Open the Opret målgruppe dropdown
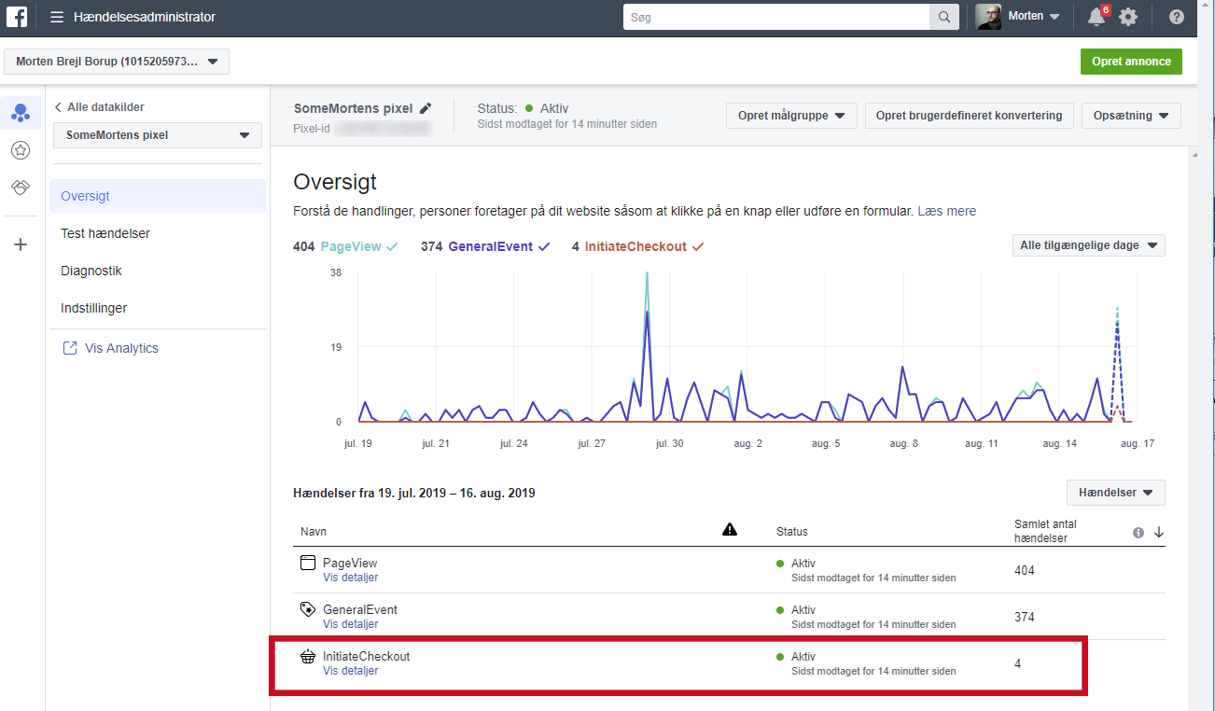 coord(790,116)
